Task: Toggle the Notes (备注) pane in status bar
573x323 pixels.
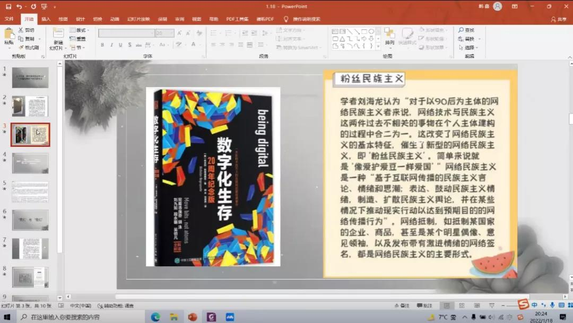Action: click(403, 305)
